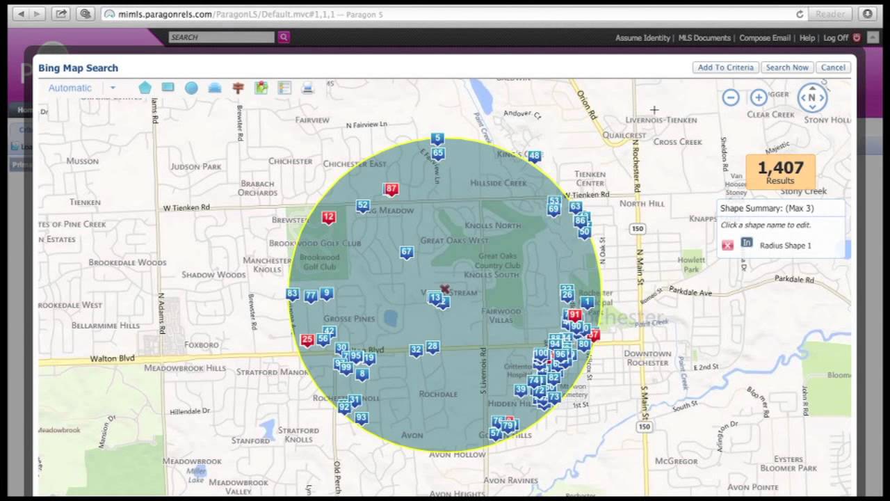Image resolution: width=890 pixels, height=501 pixels.
Task: Select the radius circle drawing tool
Action: [x=191, y=88]
